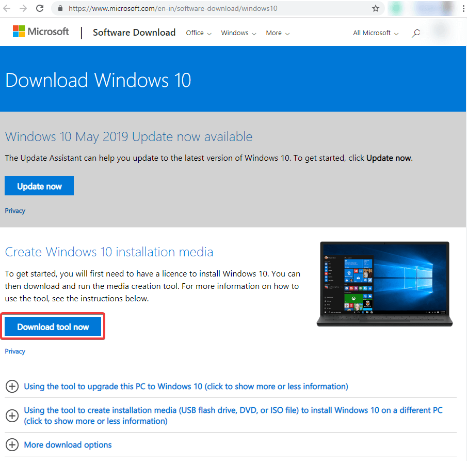Click the browser back arrow
The height and width of the screenshot is (461, 467).
pyautogui.click(x=7, y=8)
